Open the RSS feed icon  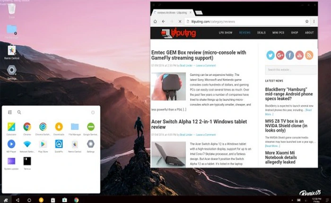coord(309,55)
